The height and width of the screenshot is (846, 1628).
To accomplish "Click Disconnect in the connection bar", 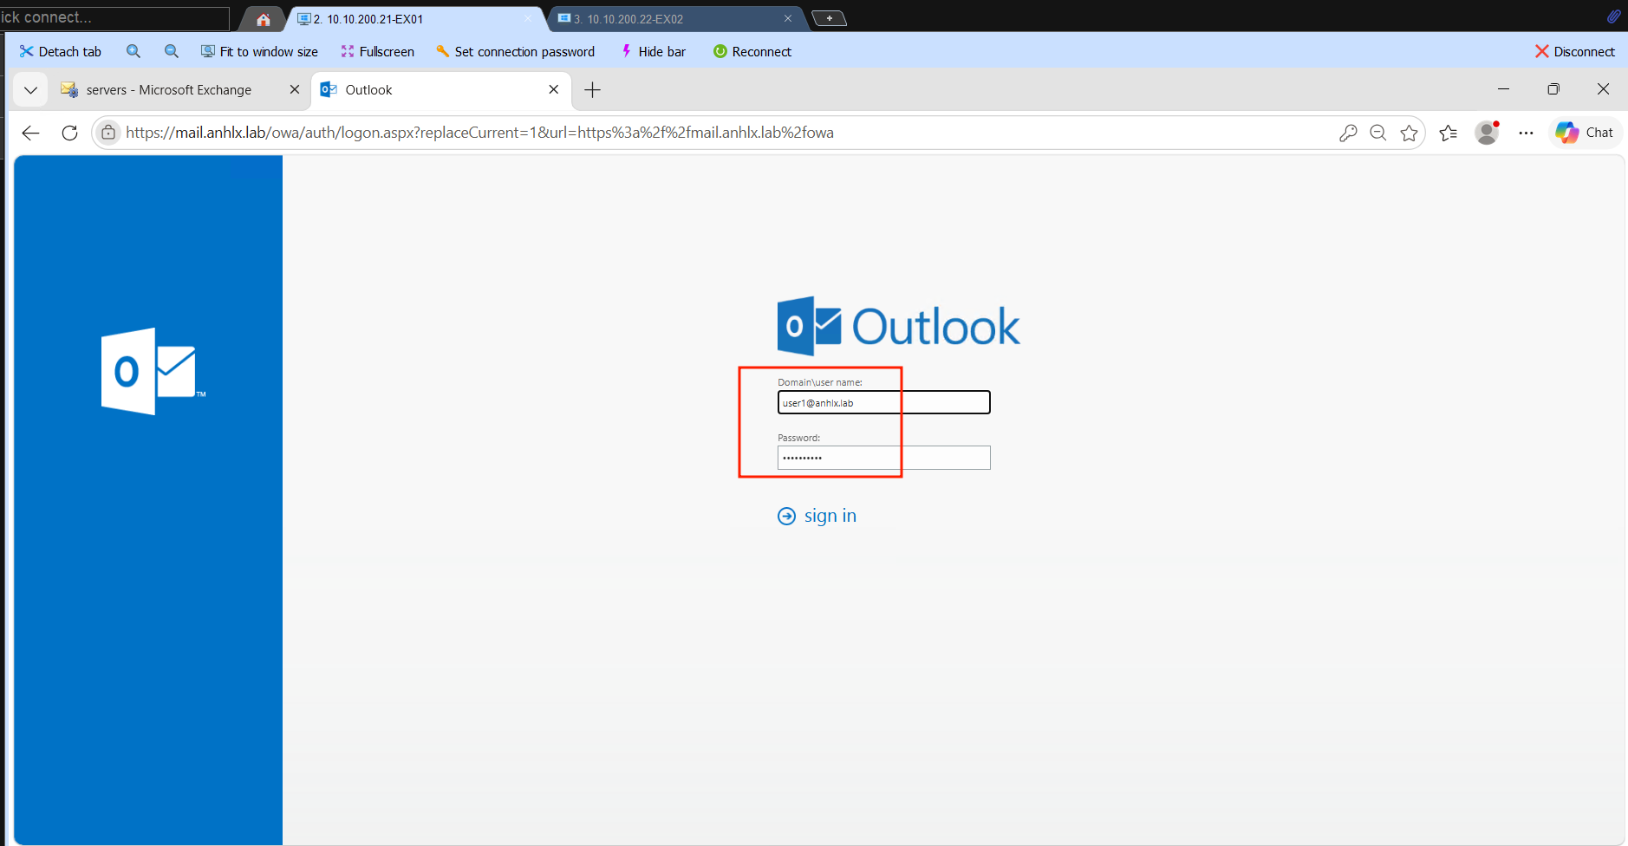I will point(1575,51).
